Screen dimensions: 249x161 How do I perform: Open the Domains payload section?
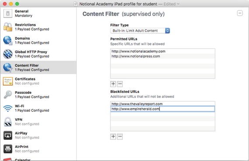38,41
